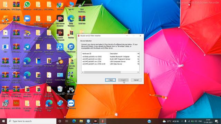Open the notification center icon
This screenshot has height=124, width=221.
tap(217, 121)
